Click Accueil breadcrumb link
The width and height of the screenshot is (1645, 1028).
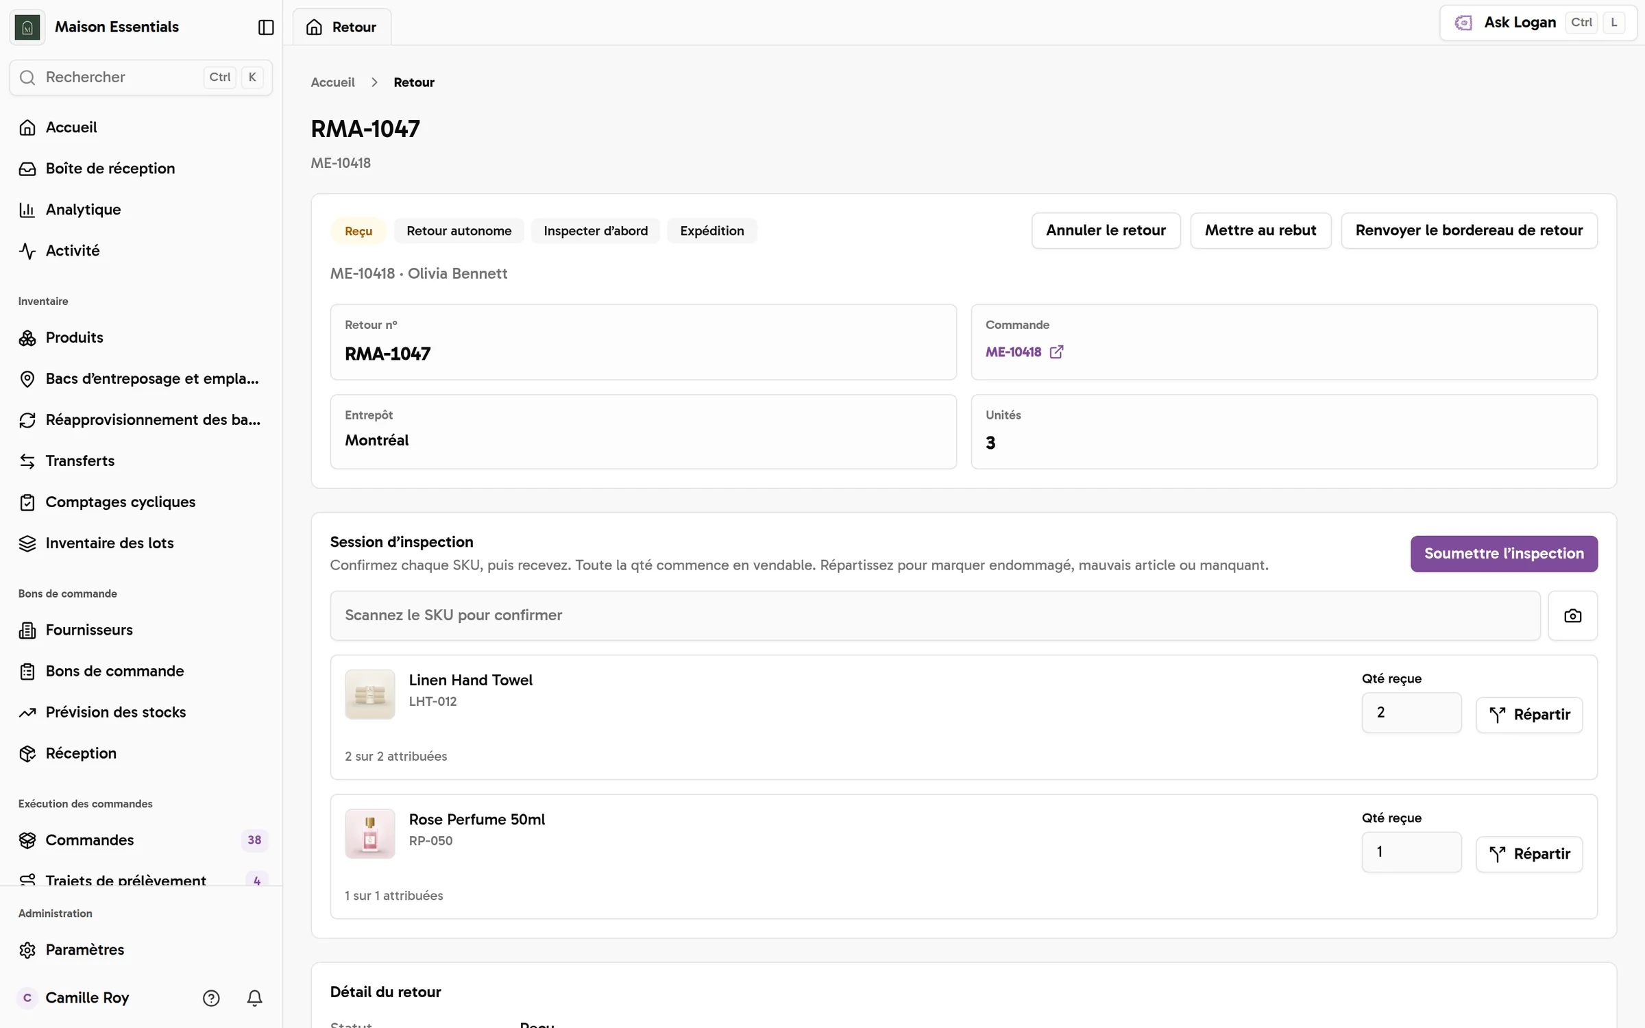[x=332, y=82]
